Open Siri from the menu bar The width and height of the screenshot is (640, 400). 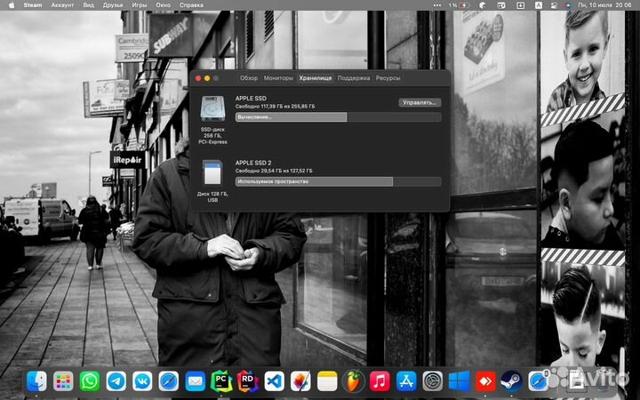tap(569, 5)
